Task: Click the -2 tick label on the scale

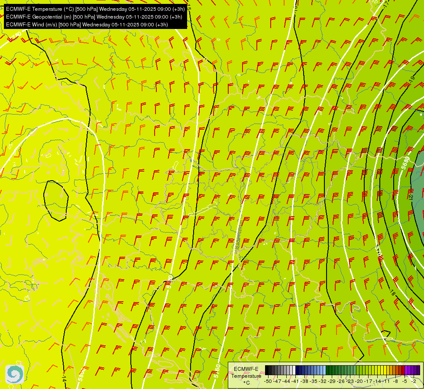Action: tap(414, 381)
